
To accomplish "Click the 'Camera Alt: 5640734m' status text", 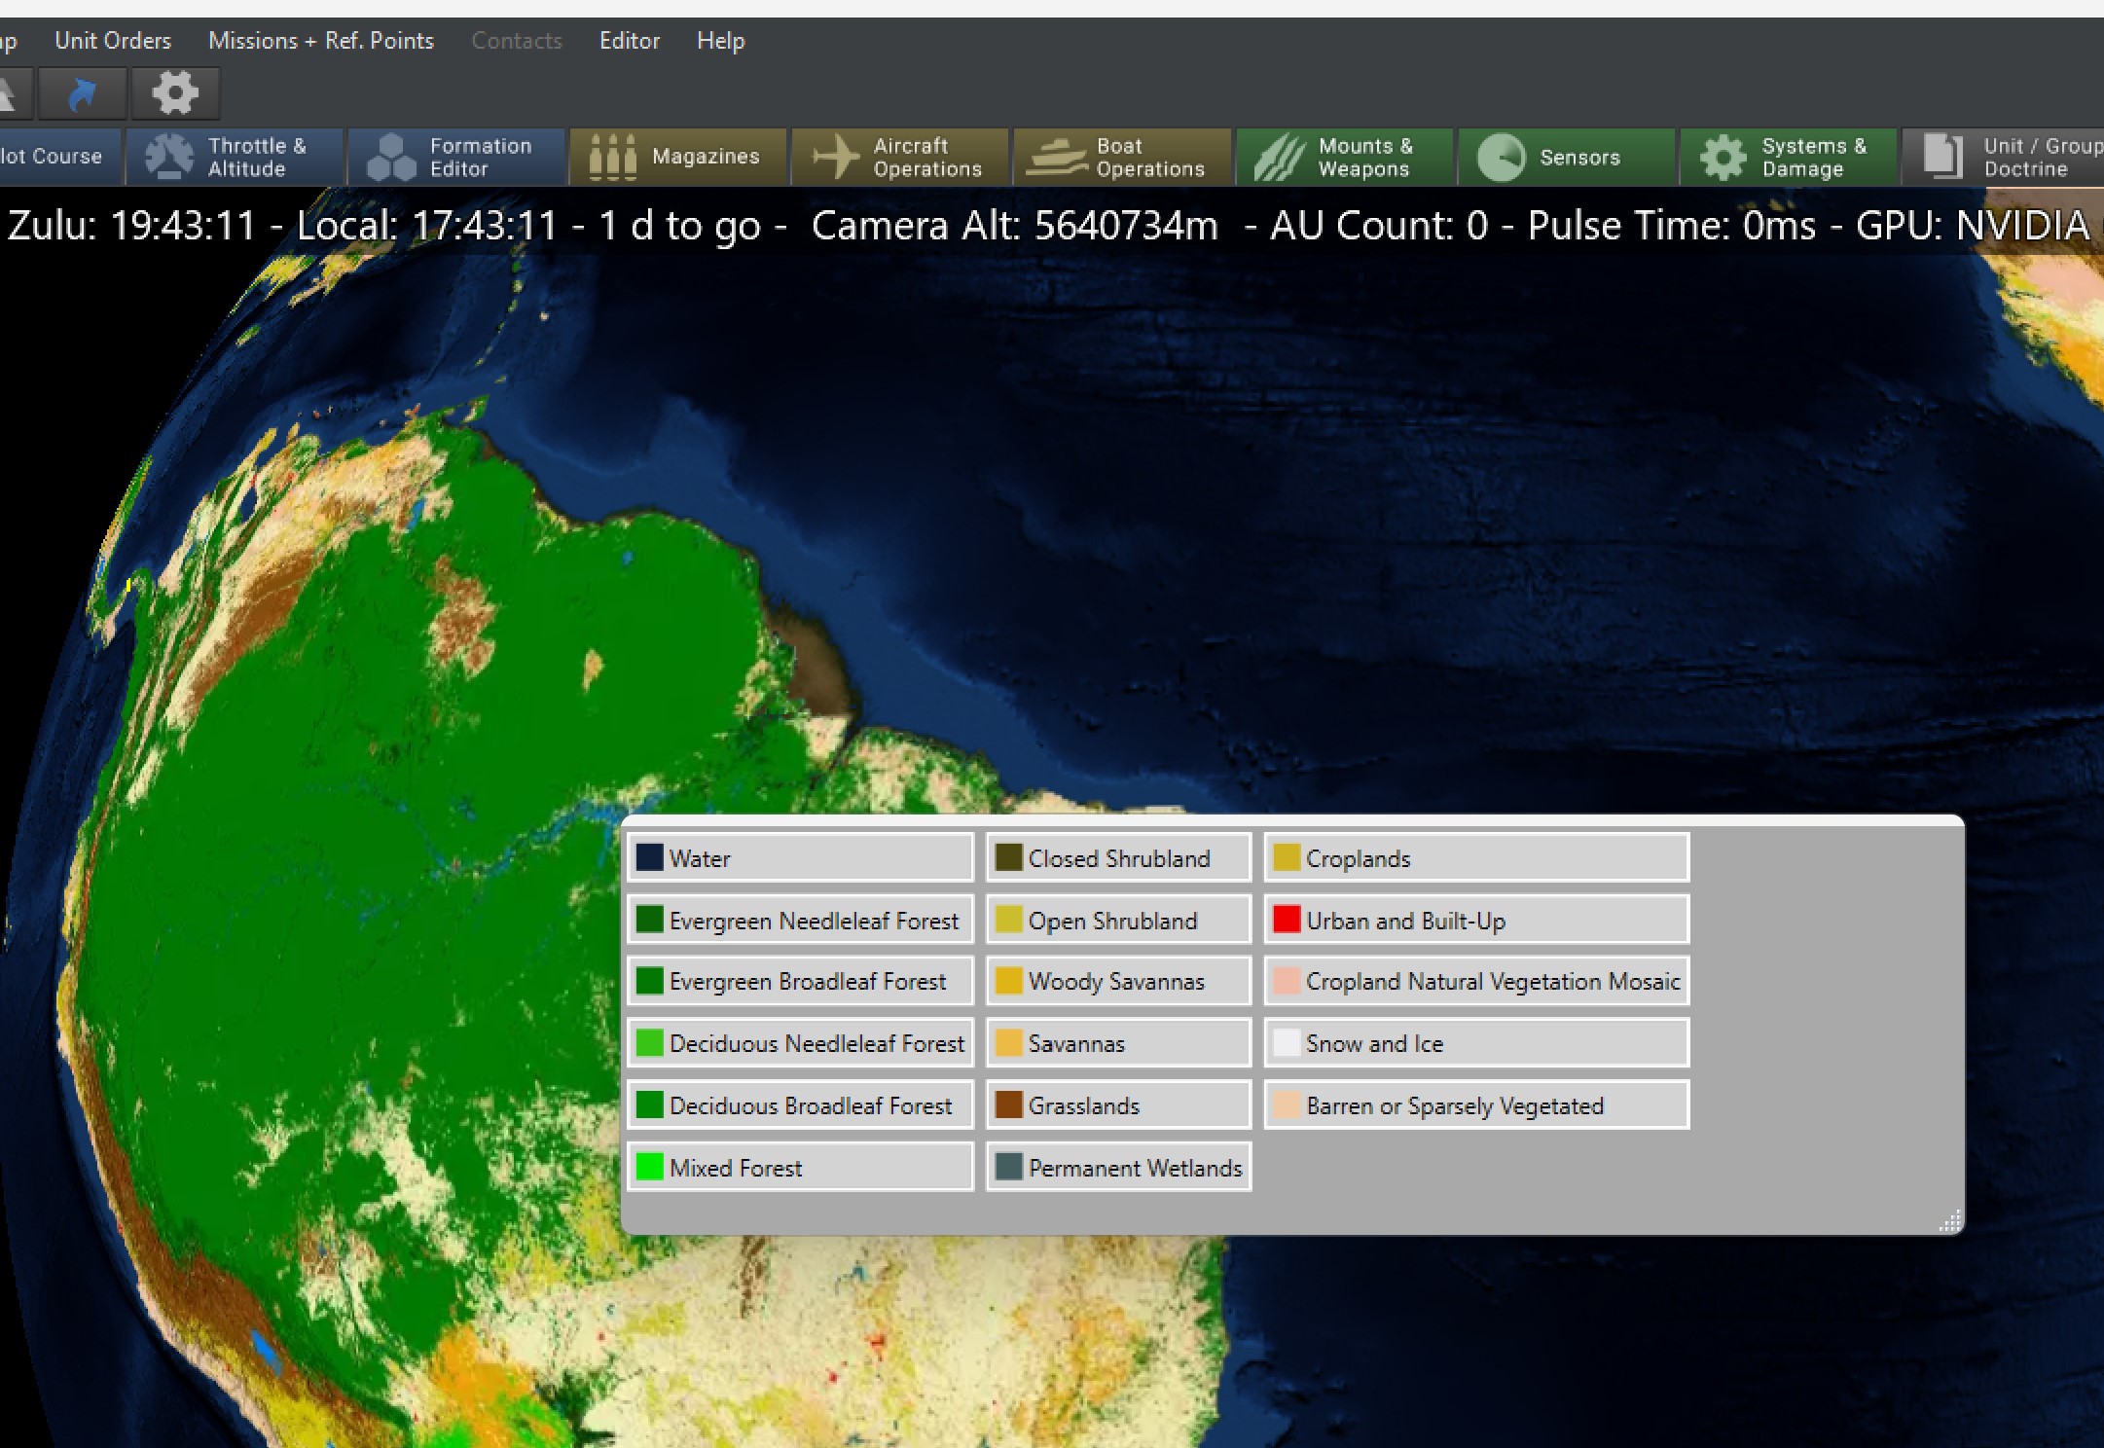I will tap(1015, 226).
